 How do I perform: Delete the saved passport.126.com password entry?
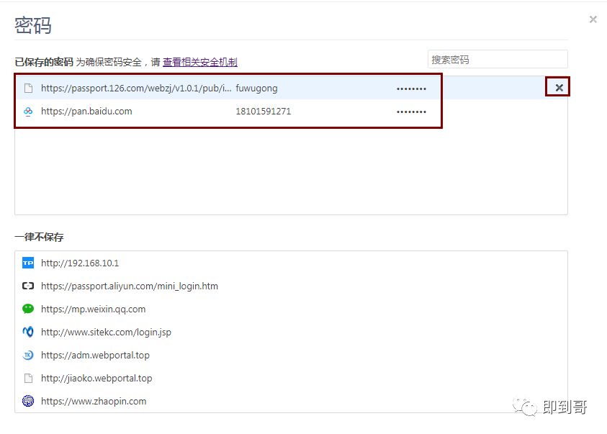click(559, 88)
